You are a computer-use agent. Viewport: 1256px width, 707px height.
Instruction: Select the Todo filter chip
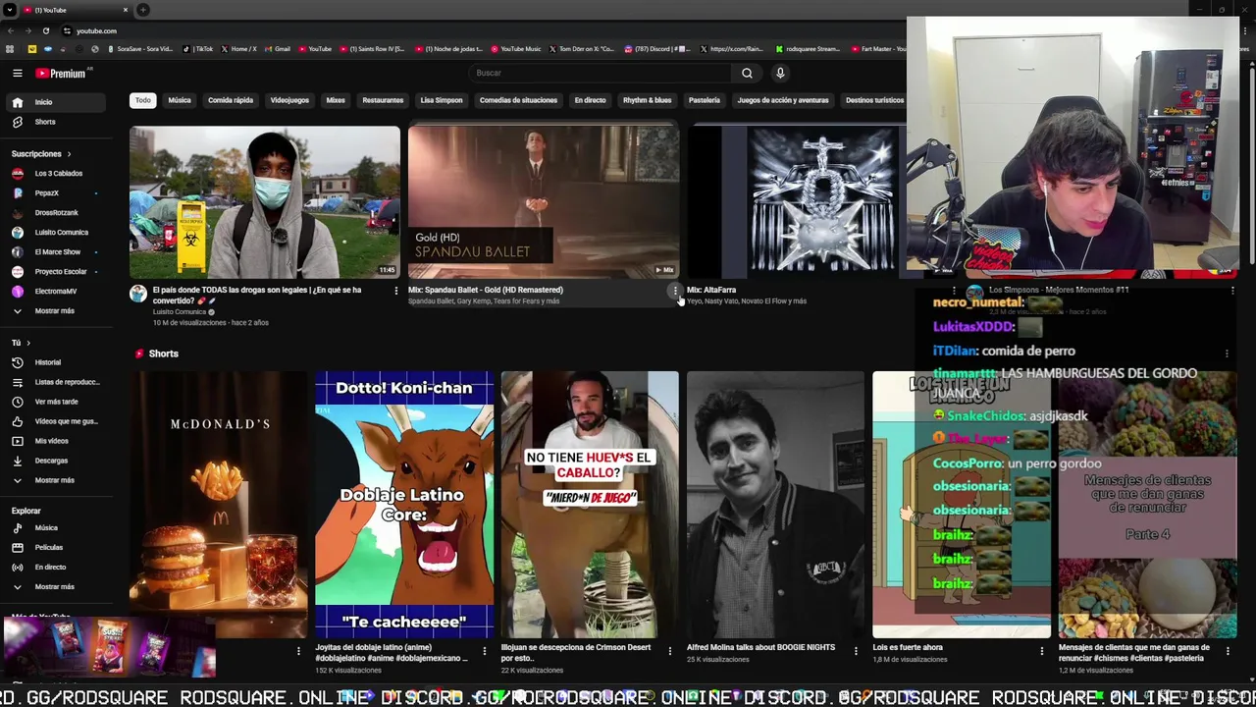143,100
